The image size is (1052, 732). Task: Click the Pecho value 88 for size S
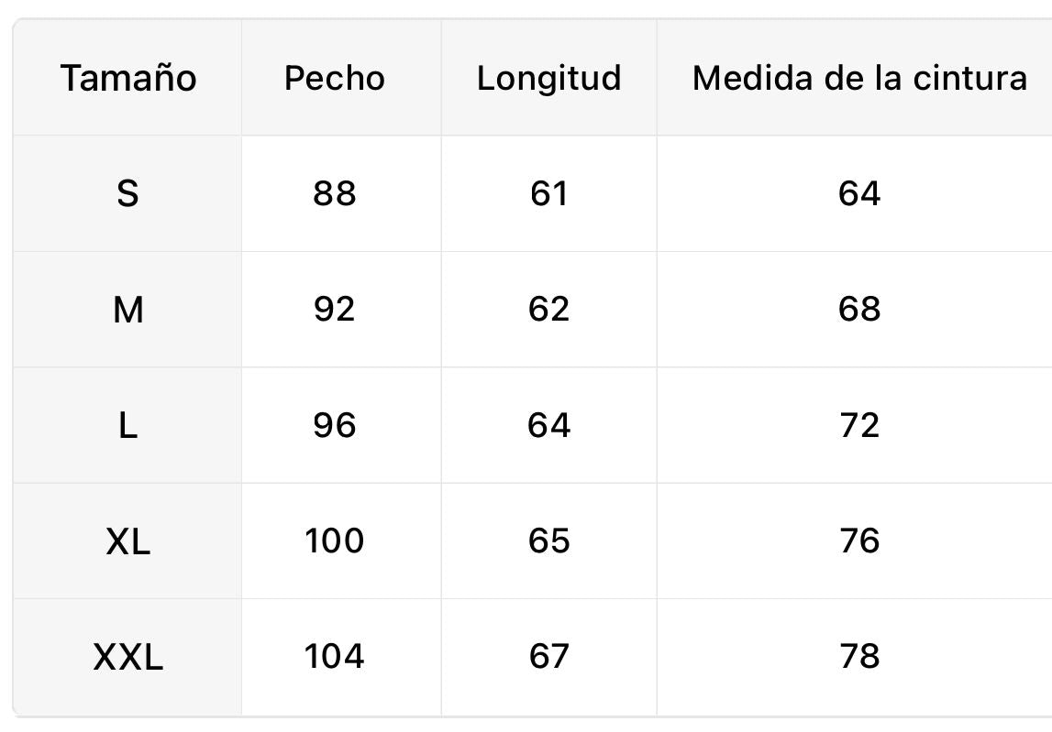334,193
